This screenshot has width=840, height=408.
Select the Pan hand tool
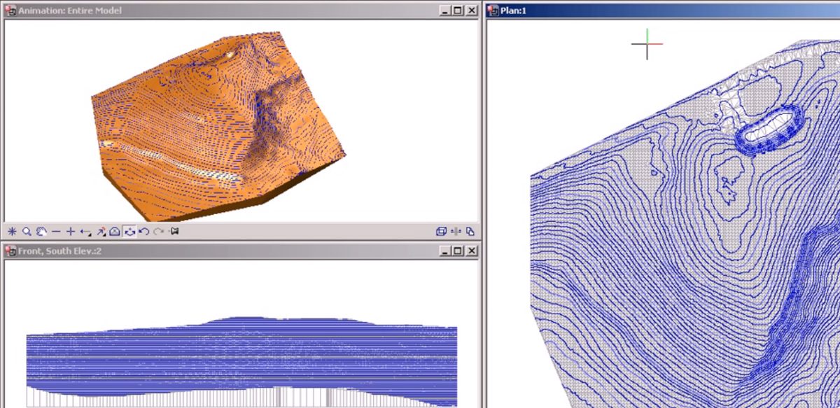pos(41,231)
